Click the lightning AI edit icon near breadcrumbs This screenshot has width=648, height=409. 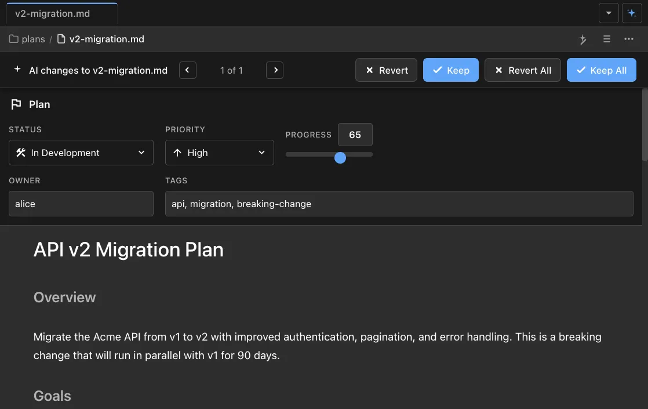(583, 39)
